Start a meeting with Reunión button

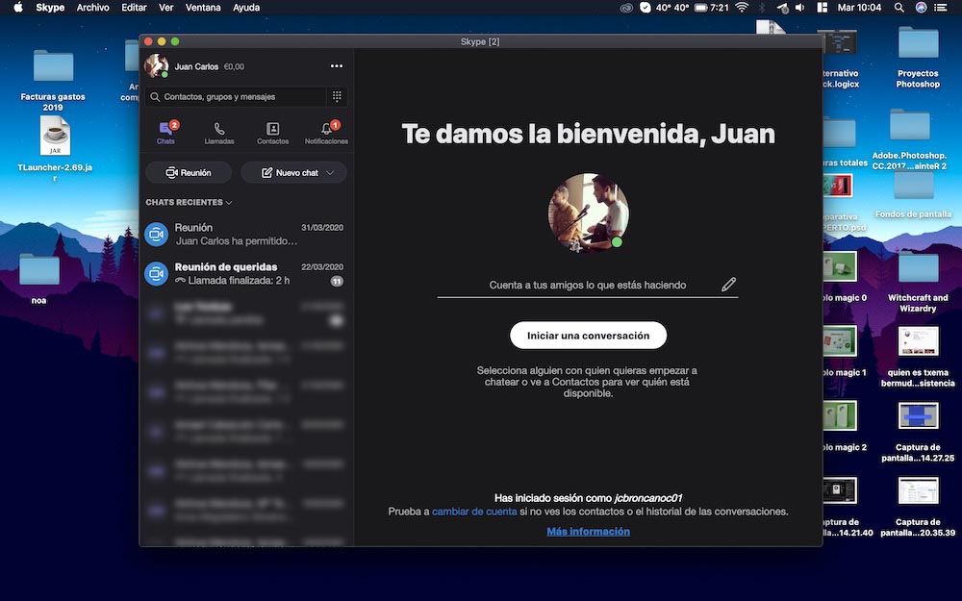pyautogui.click(x=189, y=173)
